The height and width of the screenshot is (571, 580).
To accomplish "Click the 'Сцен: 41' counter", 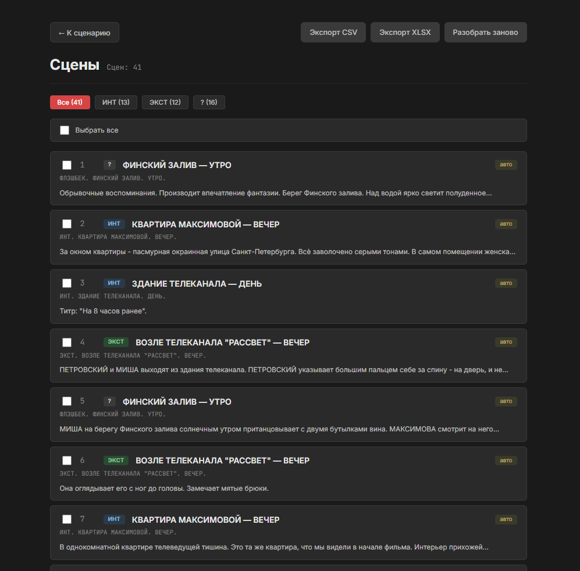I will [x=124, y=67].
